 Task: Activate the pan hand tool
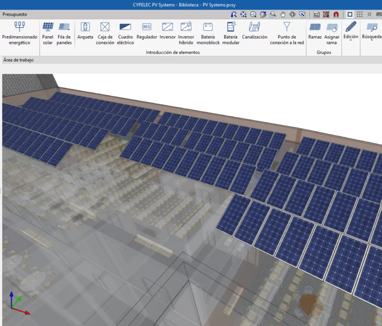(283, 14)
